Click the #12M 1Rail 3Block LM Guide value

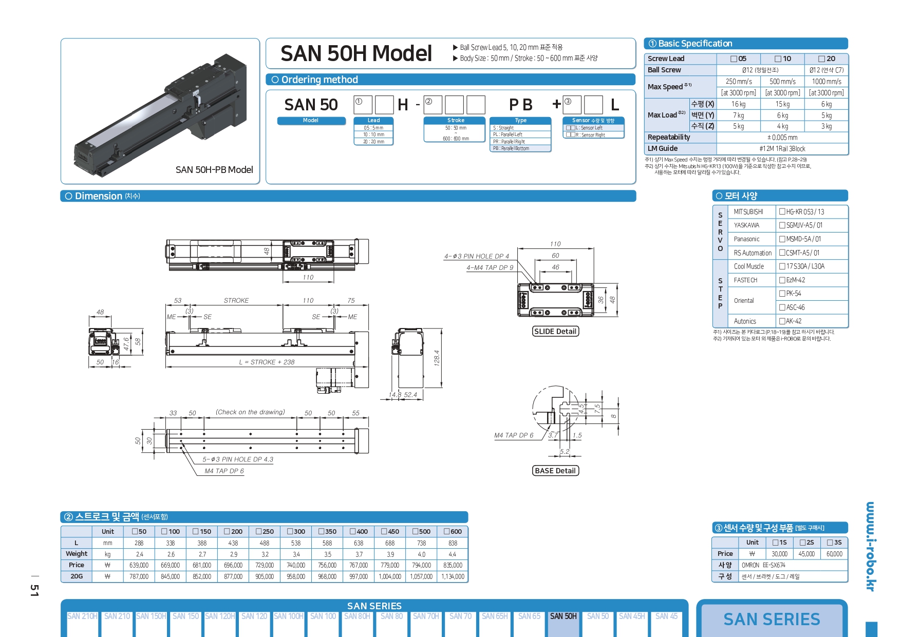pyautogui.click(x=782, y=149)
